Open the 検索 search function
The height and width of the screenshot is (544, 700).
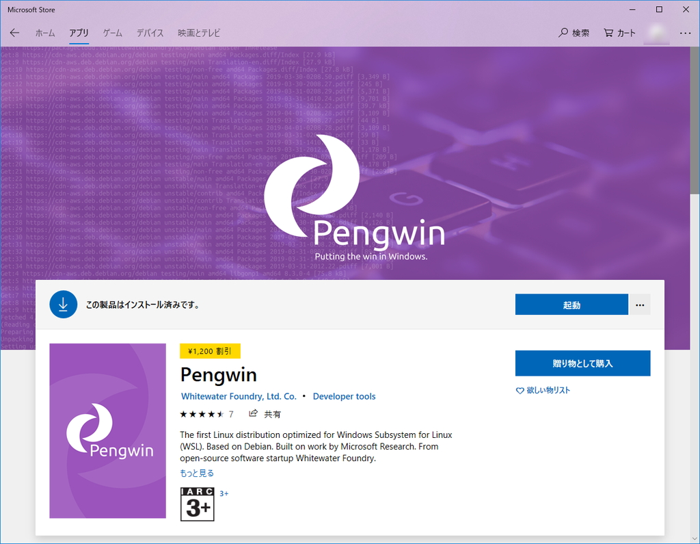(x=574, y=32)
